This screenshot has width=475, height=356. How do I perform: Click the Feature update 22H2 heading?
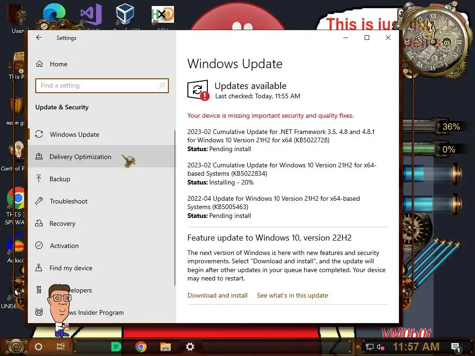pos(270,238)
